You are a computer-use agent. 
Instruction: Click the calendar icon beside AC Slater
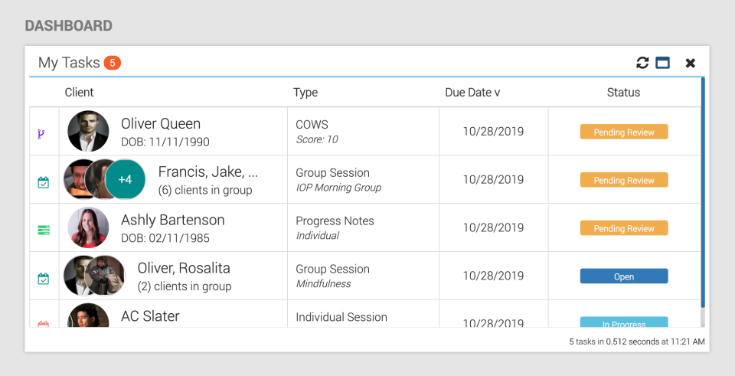click(44, 325)
